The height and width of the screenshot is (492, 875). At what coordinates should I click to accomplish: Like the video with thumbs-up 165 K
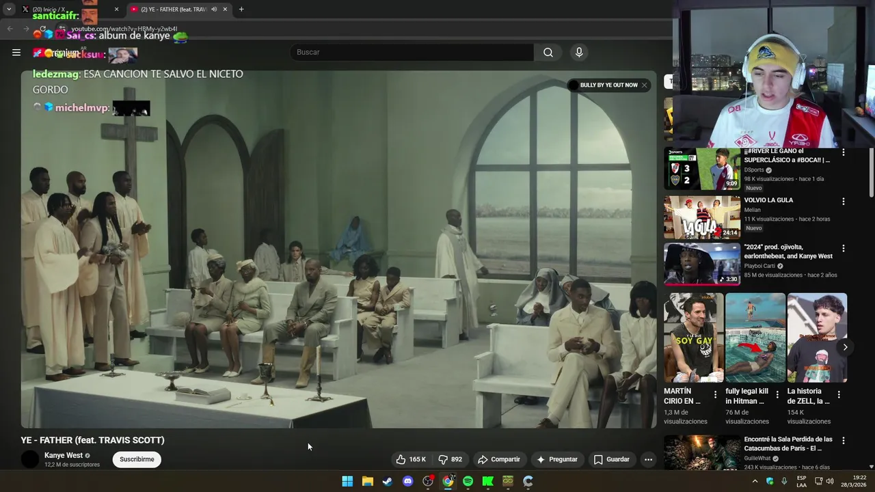coord(411,459)
